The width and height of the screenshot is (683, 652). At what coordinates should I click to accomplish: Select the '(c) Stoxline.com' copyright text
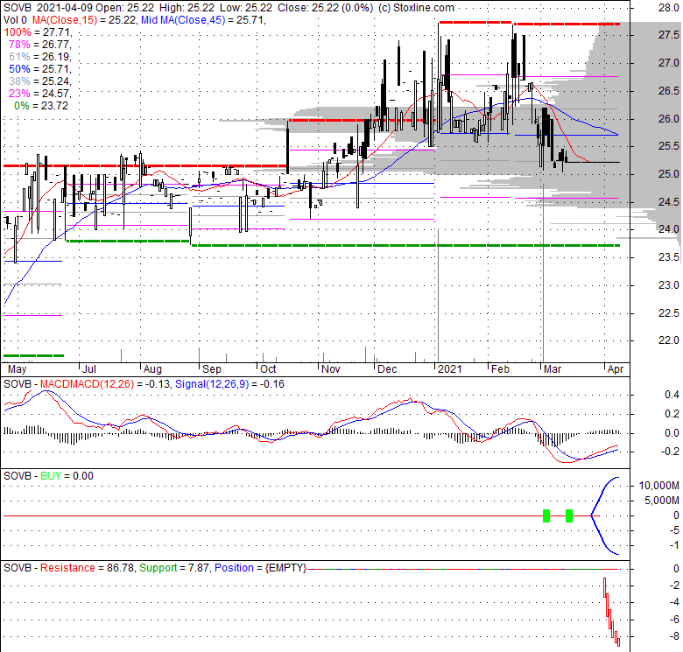[416, 8]
